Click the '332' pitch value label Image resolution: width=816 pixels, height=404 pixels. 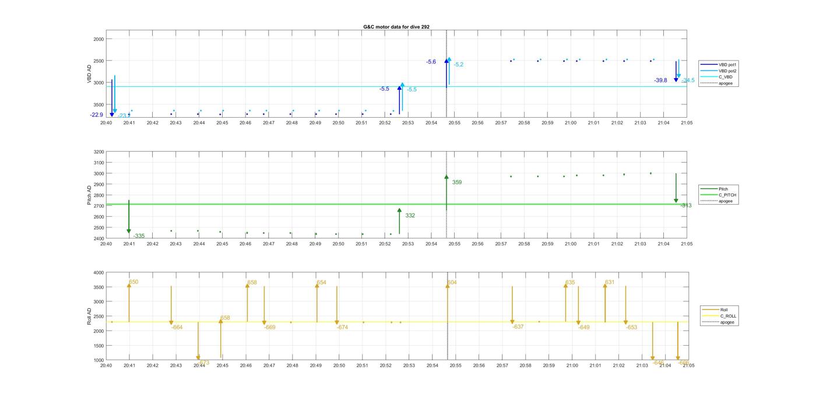[410, 216]
